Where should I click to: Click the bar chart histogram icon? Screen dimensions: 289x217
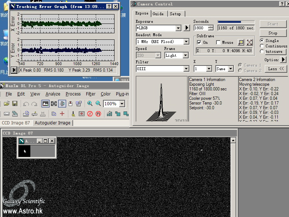pos(109,114)
